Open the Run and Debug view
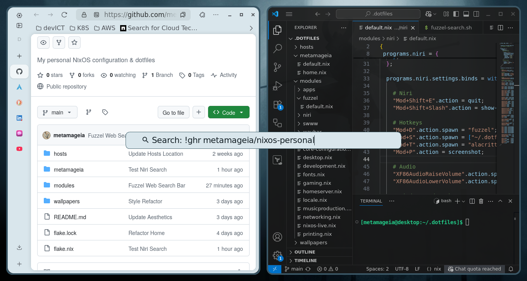527x281 pixels. point(277,85)
